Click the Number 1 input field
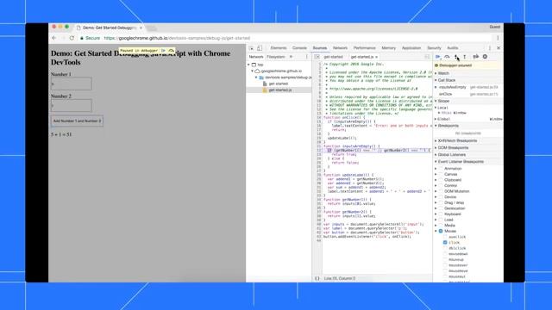The image size is (552, 310). click(x=72, y=84)
